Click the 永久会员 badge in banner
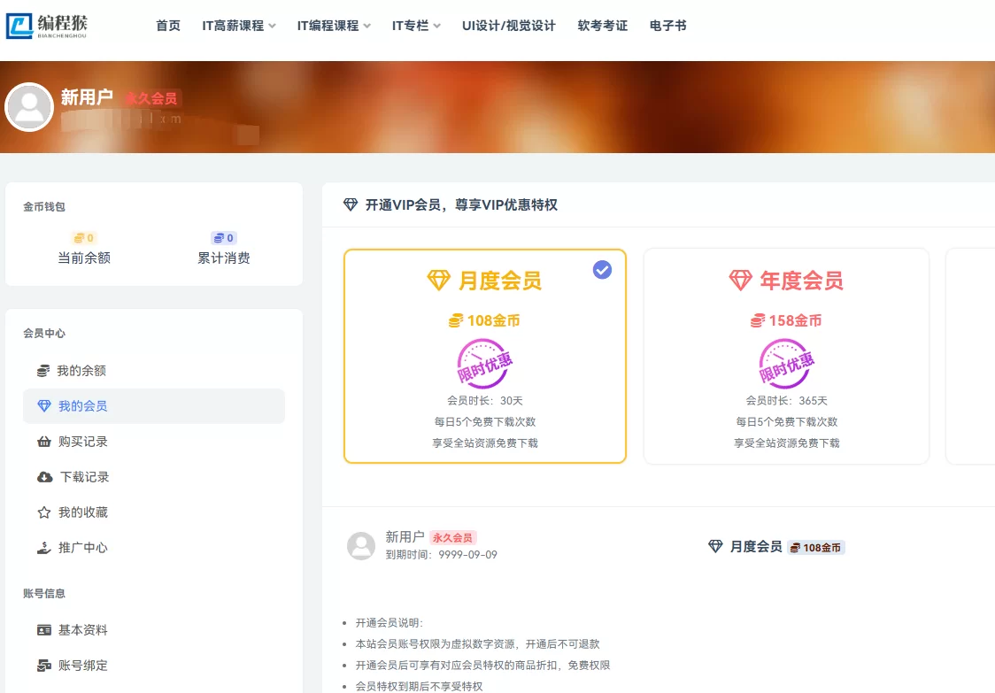The height and width of the screenshot is (693, 995). pos(151,98)
